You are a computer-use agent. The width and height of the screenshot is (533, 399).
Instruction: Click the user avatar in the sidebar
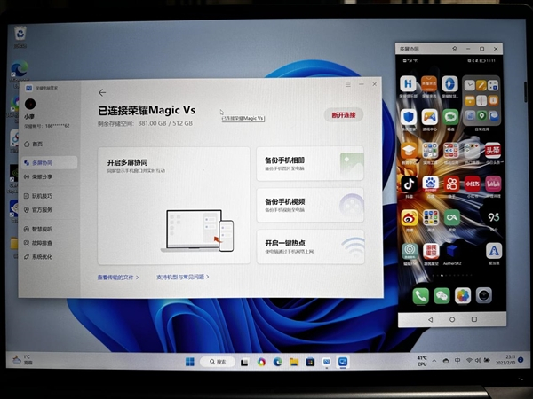coord(30,104)
